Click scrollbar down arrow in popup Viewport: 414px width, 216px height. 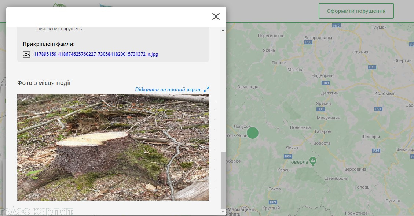pos(223,212)
